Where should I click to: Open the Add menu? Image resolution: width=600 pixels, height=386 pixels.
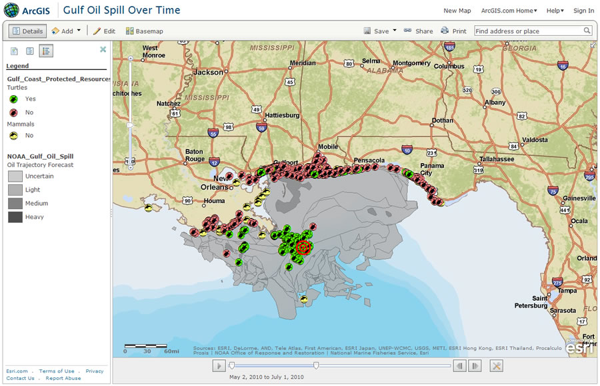tap(66, 31)
